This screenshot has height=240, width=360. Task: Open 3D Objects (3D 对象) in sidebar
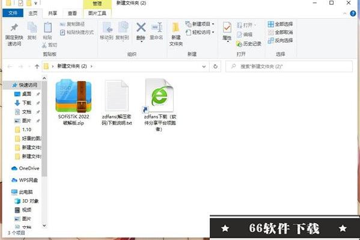click(26, 201)
